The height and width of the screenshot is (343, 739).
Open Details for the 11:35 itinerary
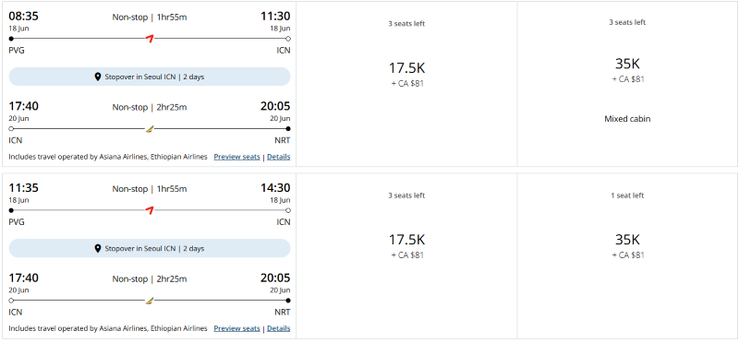click(279, 328)
